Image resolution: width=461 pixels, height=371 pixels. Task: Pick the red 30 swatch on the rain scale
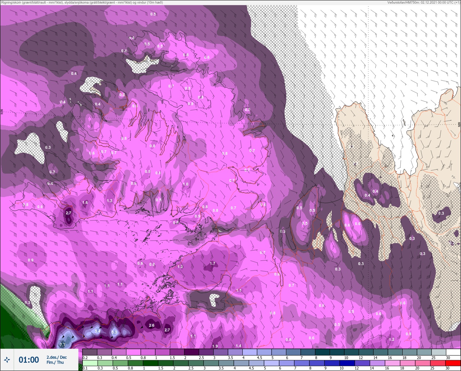coord(453,363)
